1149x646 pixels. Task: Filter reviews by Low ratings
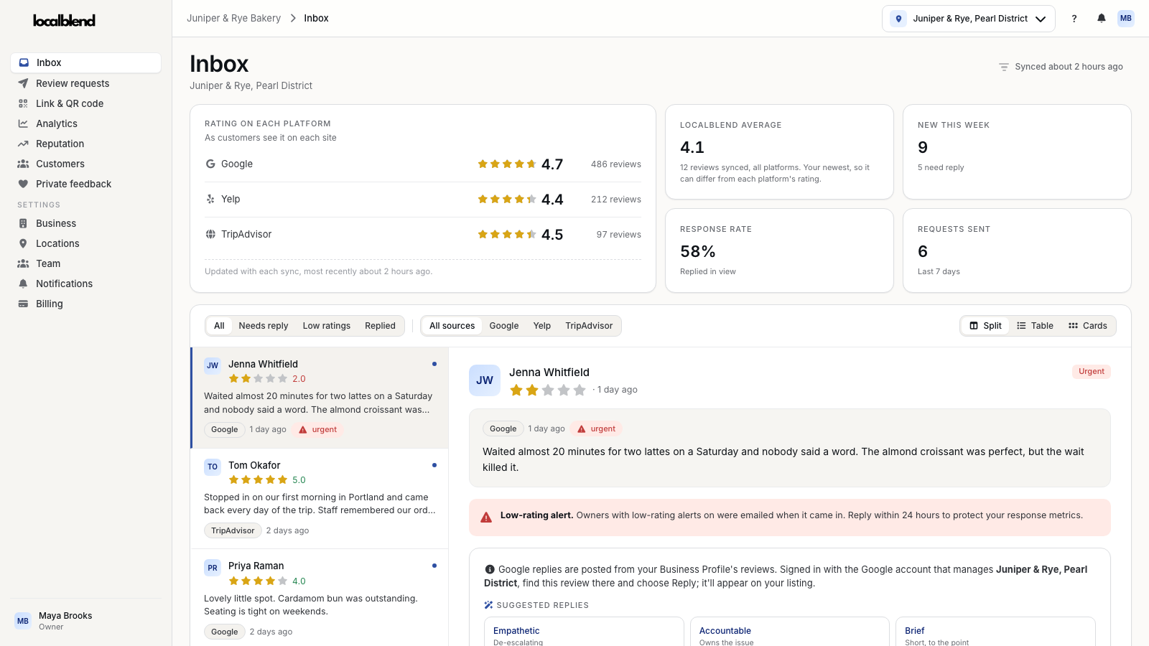(x=327, y=326)
